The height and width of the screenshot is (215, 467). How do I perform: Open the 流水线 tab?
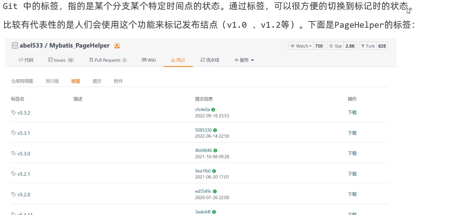click(x=210, y=60)
